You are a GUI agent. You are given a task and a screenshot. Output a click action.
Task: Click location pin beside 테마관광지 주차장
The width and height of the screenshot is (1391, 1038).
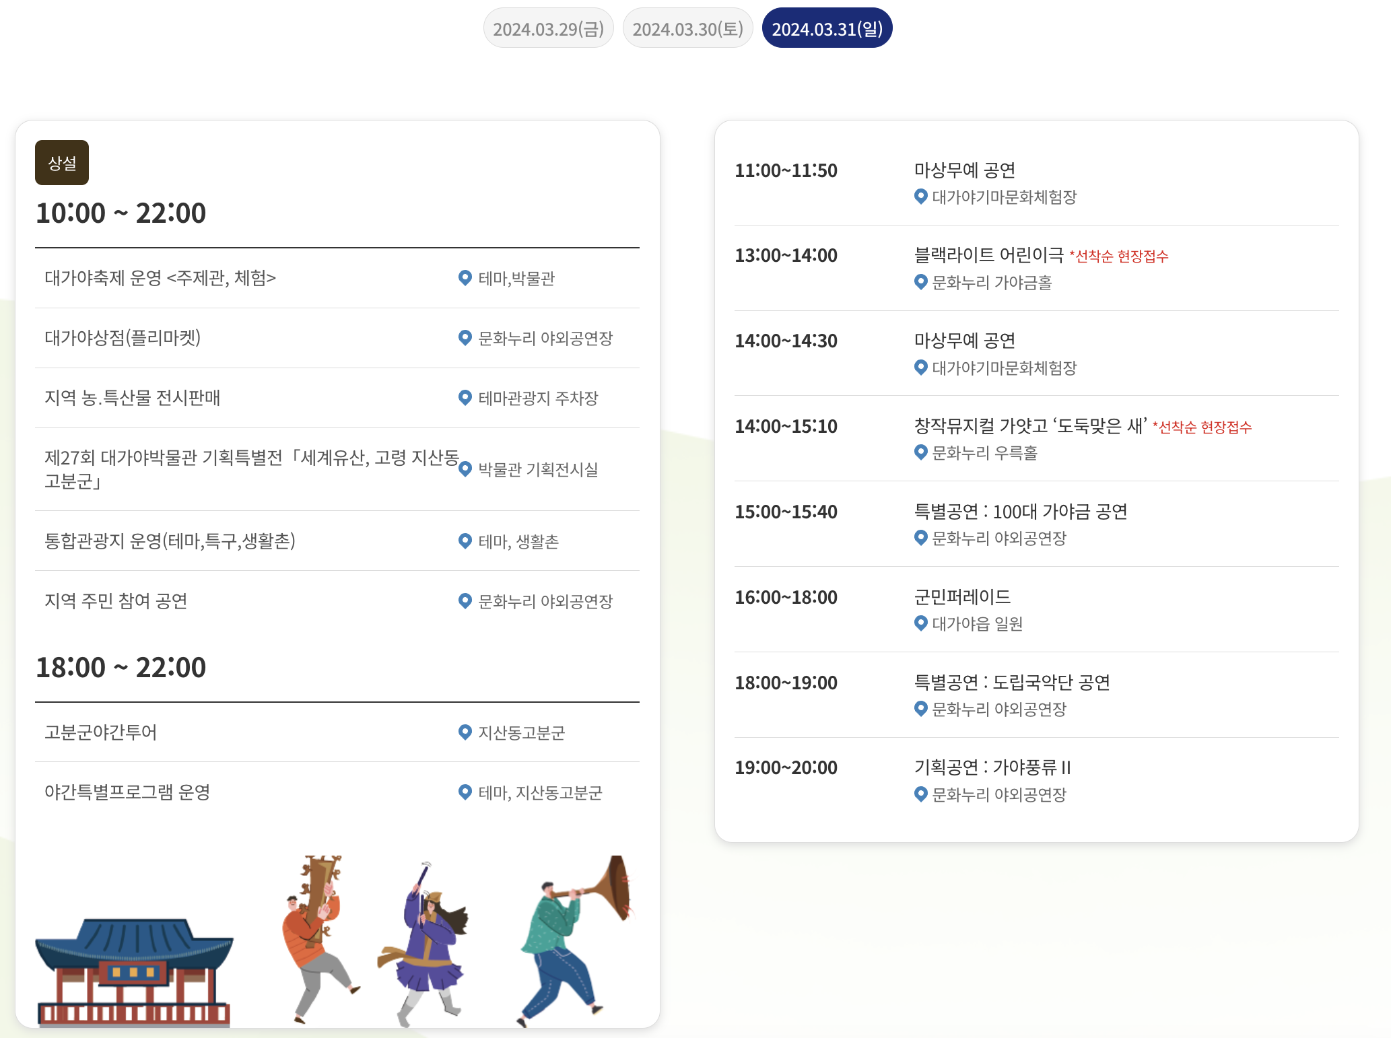click(x=465, y=398)
